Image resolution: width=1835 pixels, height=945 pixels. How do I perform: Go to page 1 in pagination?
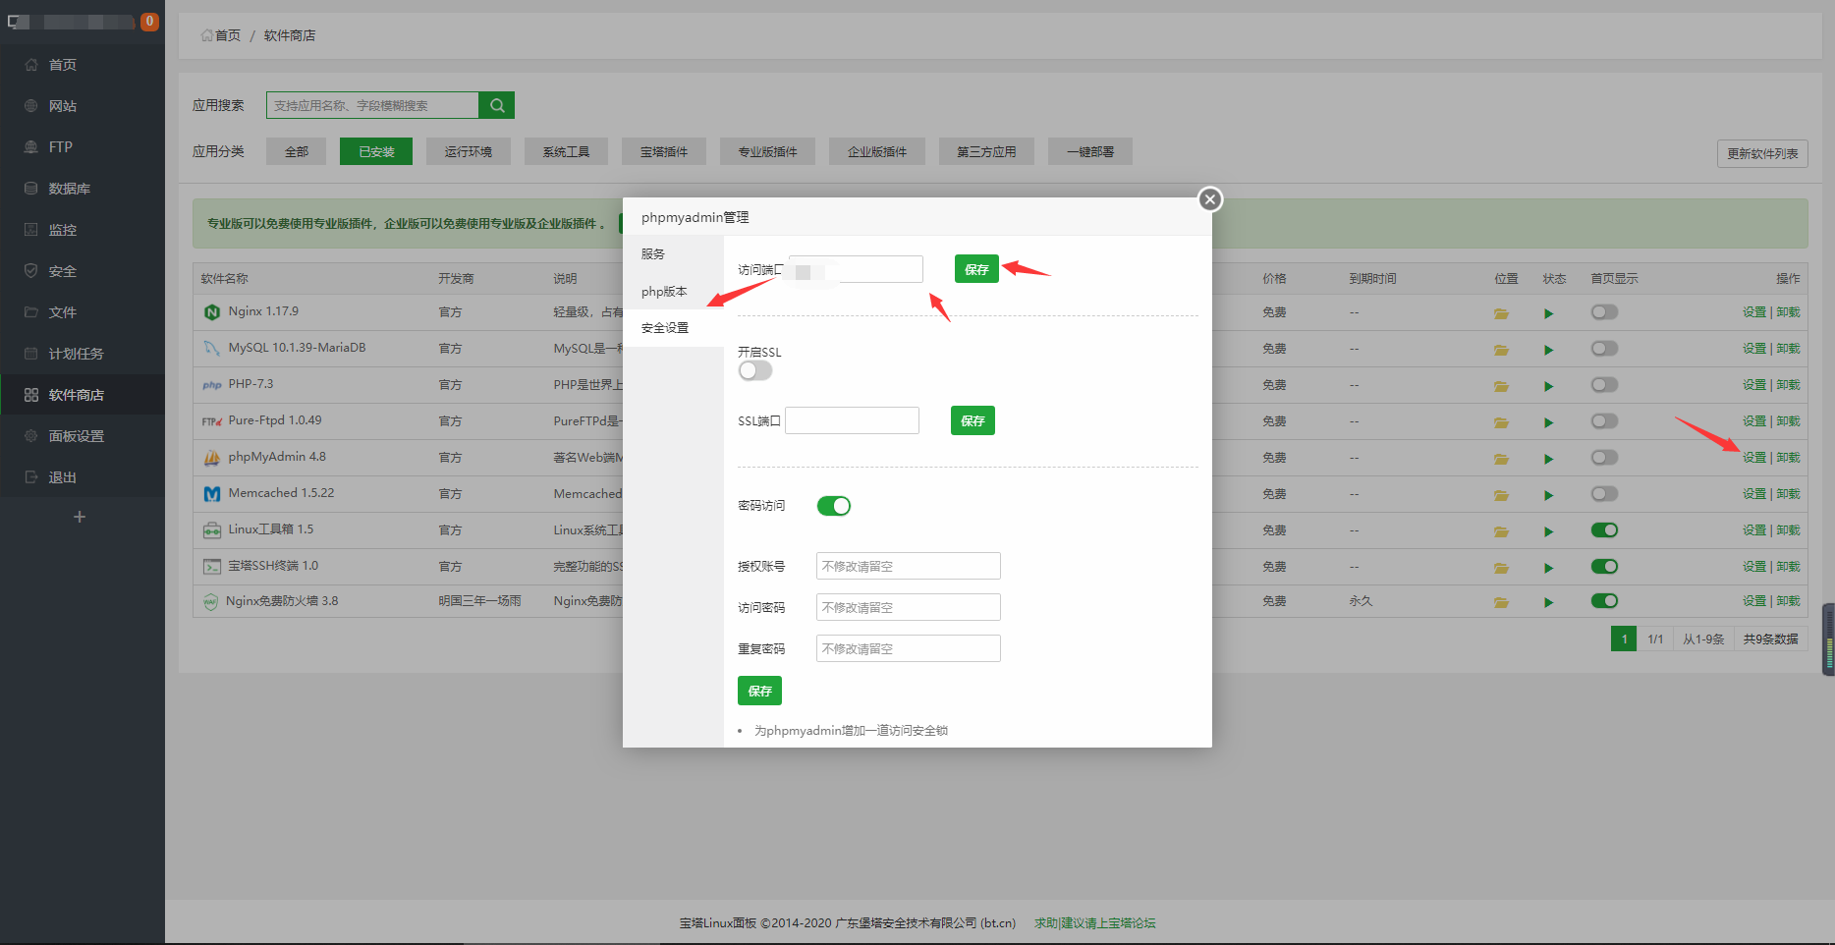coord(1624,639)
